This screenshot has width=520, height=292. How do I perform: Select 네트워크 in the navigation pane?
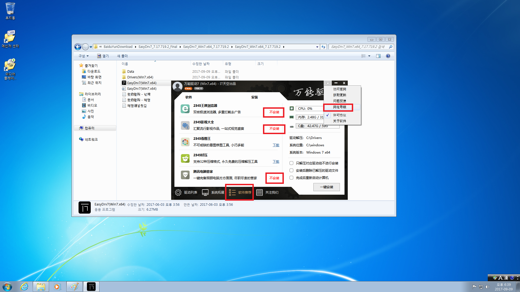click(x=91, y=140)
